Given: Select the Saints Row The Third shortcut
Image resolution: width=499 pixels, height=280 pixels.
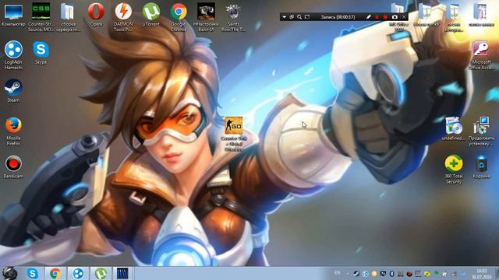Looking at the screenshot, I should pyautogui.click(x=233, y=17).
